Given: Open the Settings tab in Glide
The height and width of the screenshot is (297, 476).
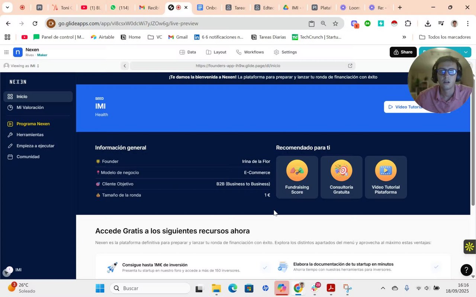Looking at the screenshot, I should click(285, 52).
